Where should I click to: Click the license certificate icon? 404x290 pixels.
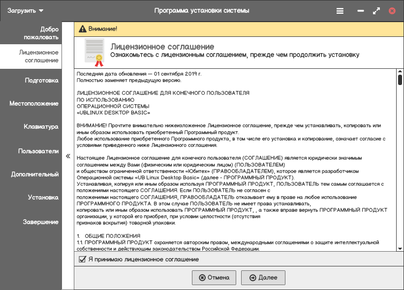click(94, 53)
